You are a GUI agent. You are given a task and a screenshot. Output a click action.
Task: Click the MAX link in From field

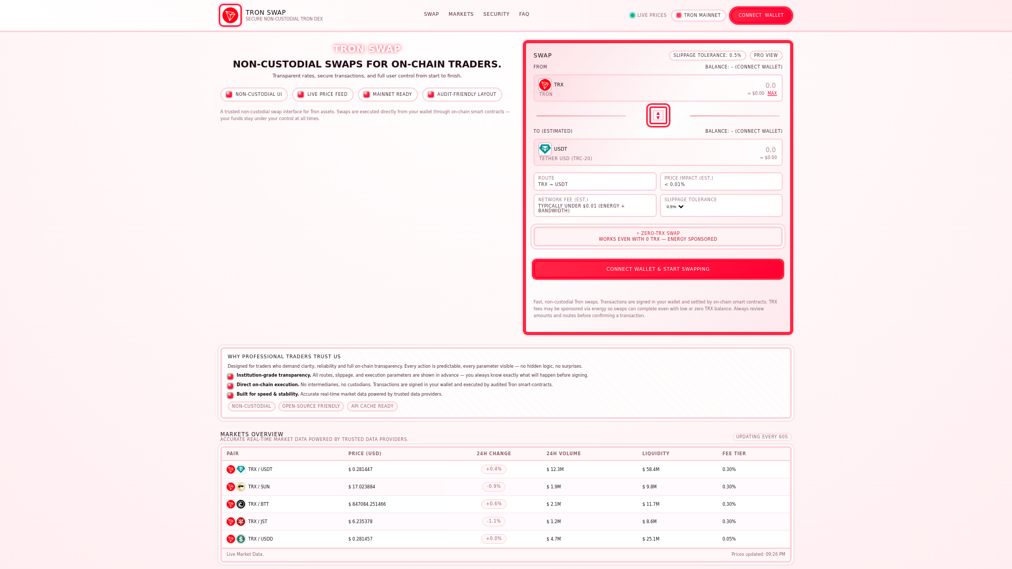coord(772,93)
